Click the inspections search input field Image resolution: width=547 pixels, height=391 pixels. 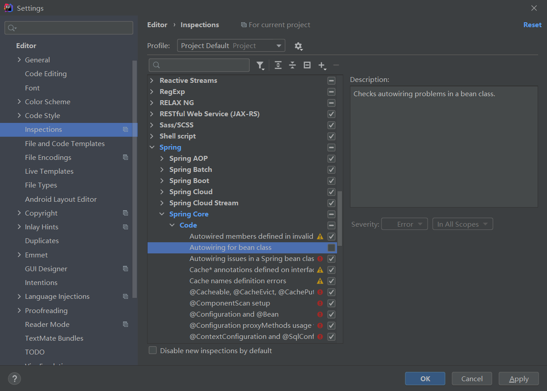point(199,65)
